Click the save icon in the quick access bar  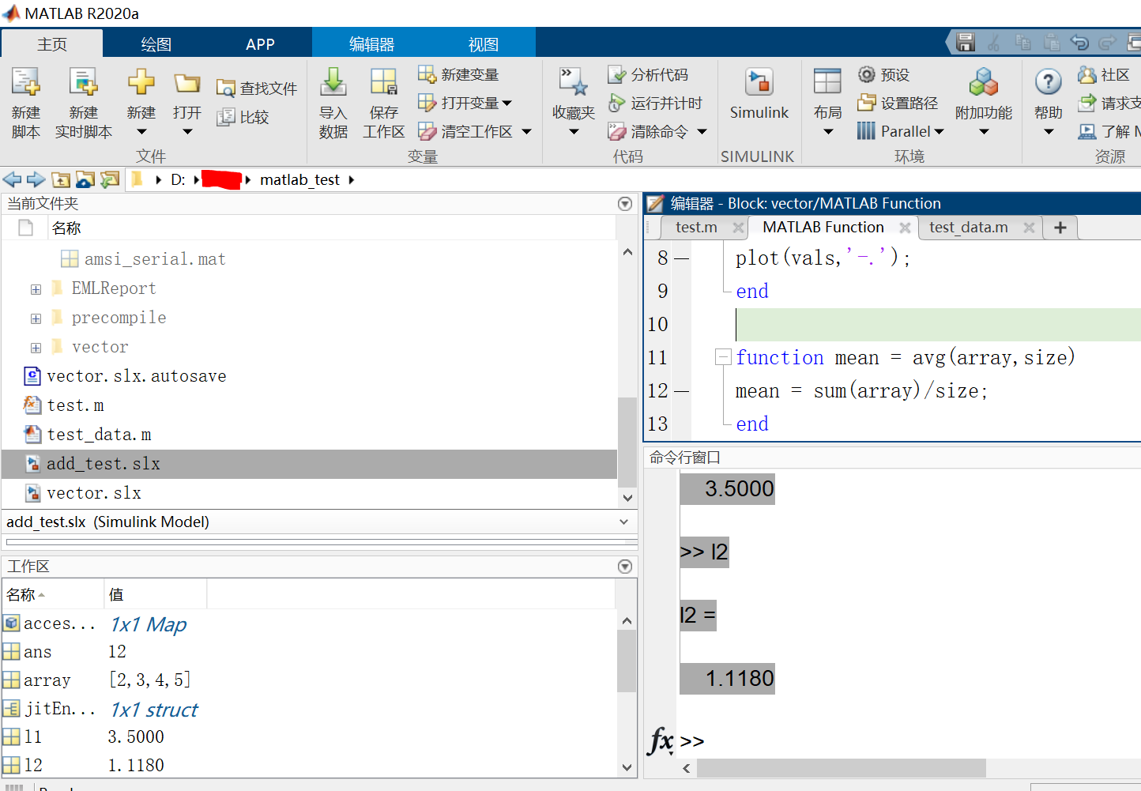click(966, 42)
